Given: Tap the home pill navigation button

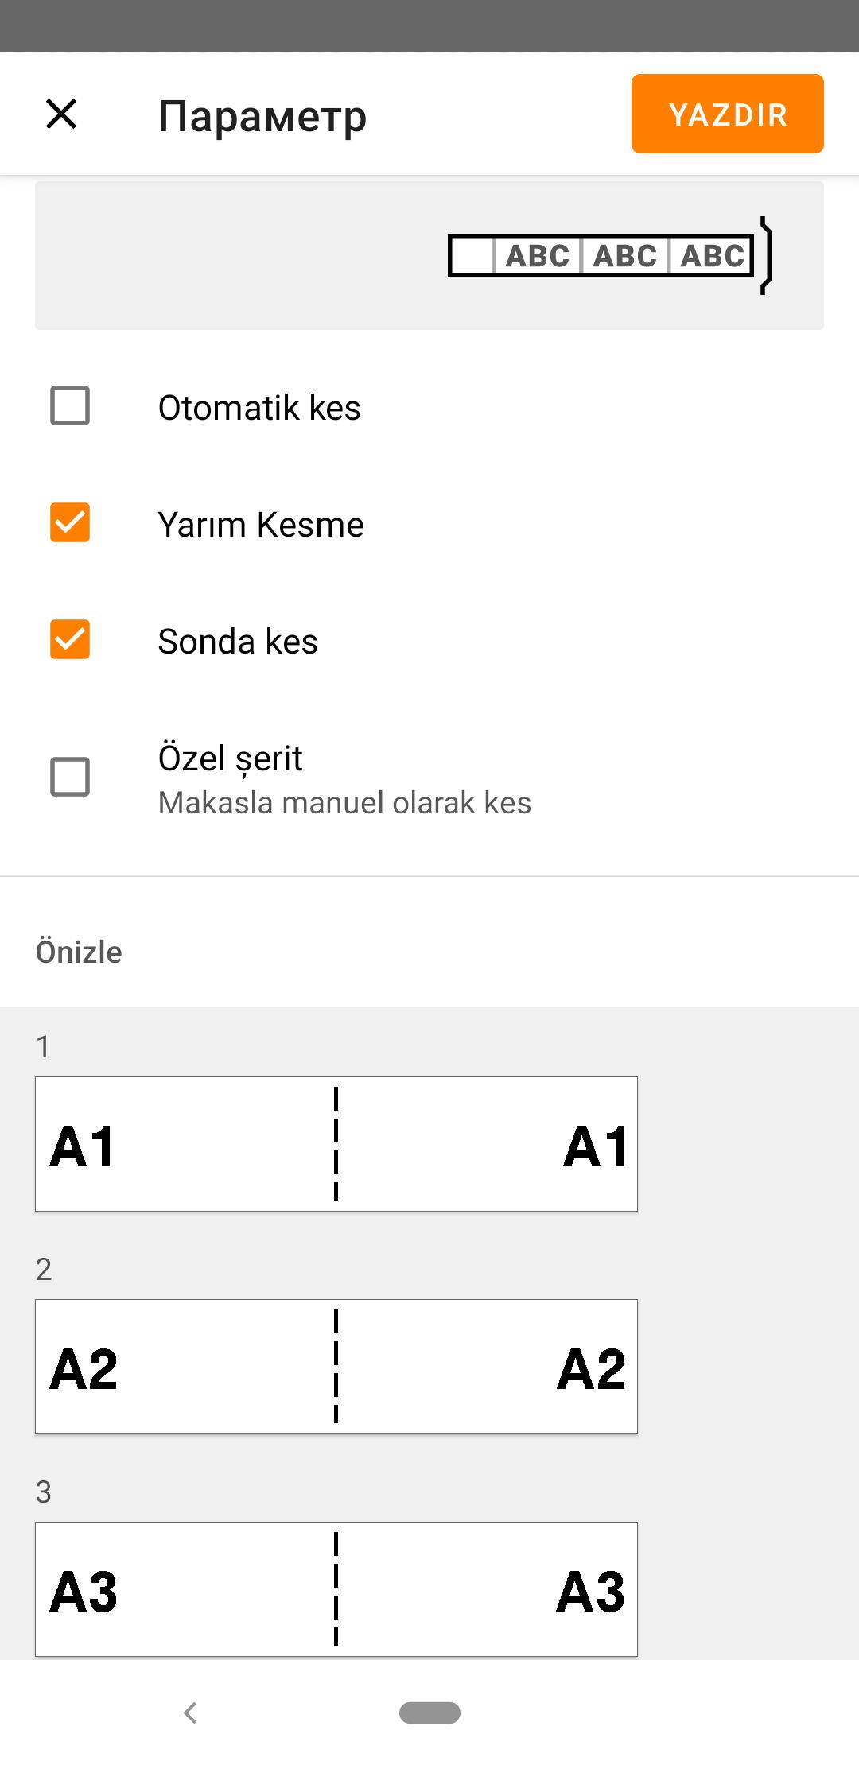Looking at the screenshot, I should tap(429, 1713).
